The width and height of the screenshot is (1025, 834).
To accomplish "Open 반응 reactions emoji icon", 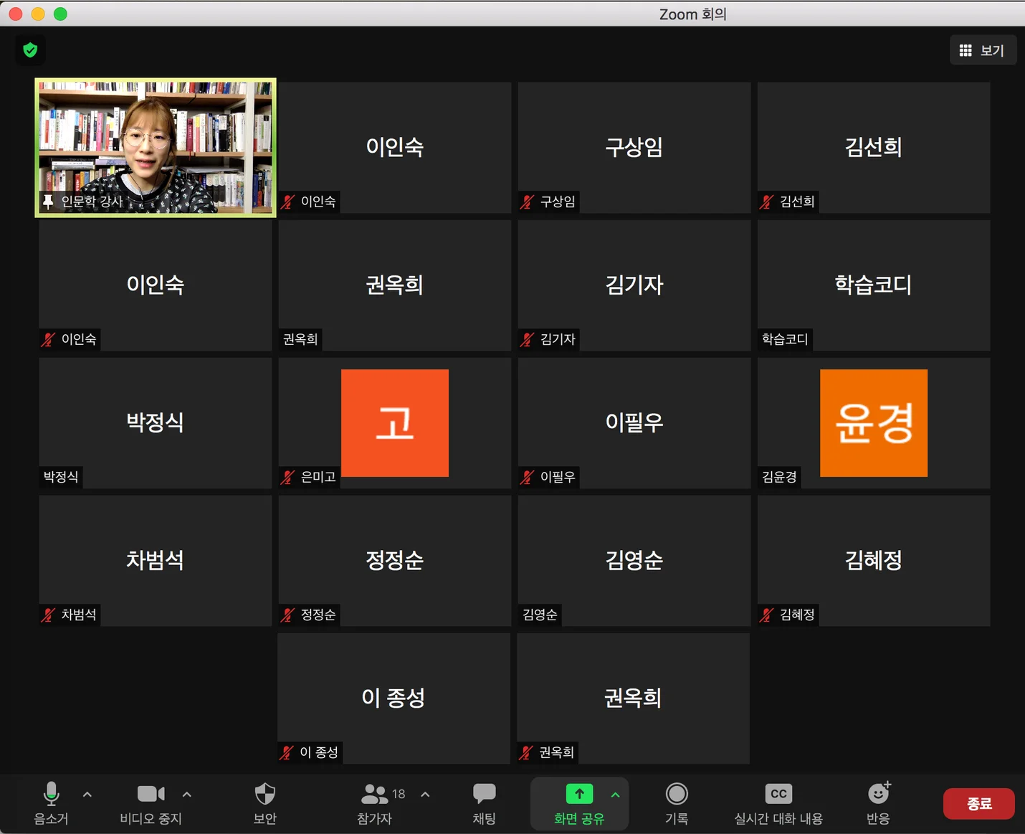I will coord(879,803).
